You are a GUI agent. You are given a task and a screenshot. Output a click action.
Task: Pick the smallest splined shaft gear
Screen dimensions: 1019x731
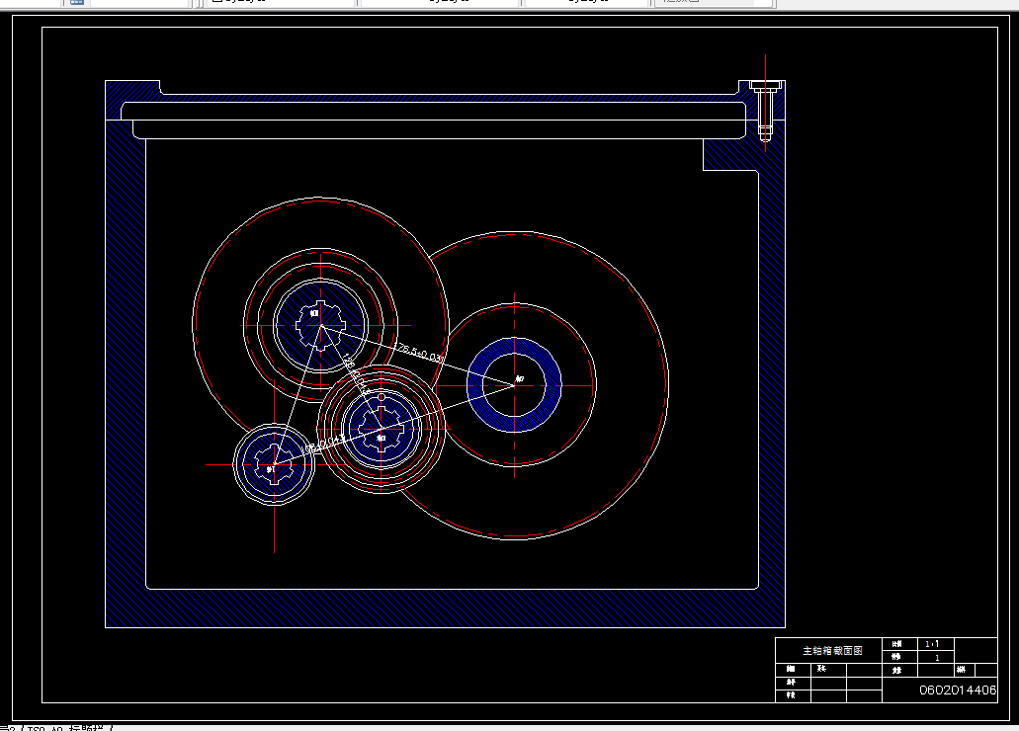click(x=274, y=464)
